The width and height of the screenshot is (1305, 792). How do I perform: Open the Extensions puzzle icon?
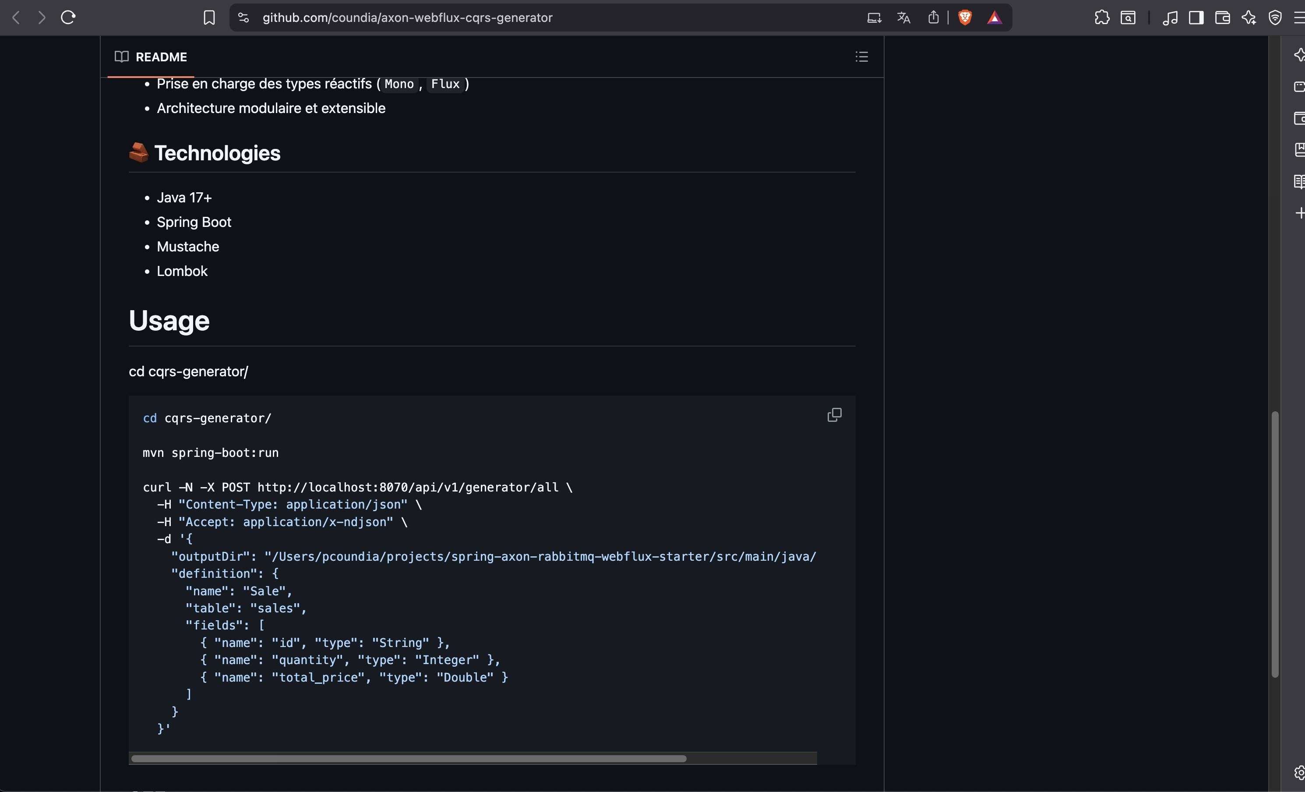point(1102,18)
